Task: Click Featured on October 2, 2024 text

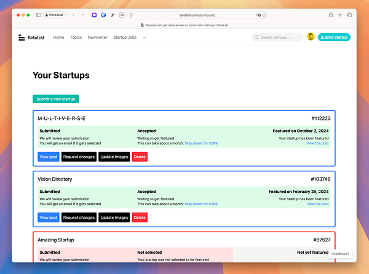Action: coord(301,131)
